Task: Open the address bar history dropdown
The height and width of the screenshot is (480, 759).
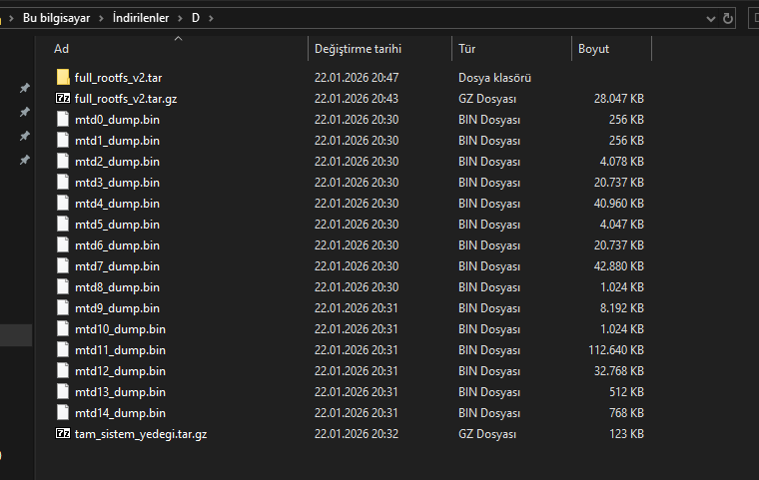Action: tap(711, 19)
